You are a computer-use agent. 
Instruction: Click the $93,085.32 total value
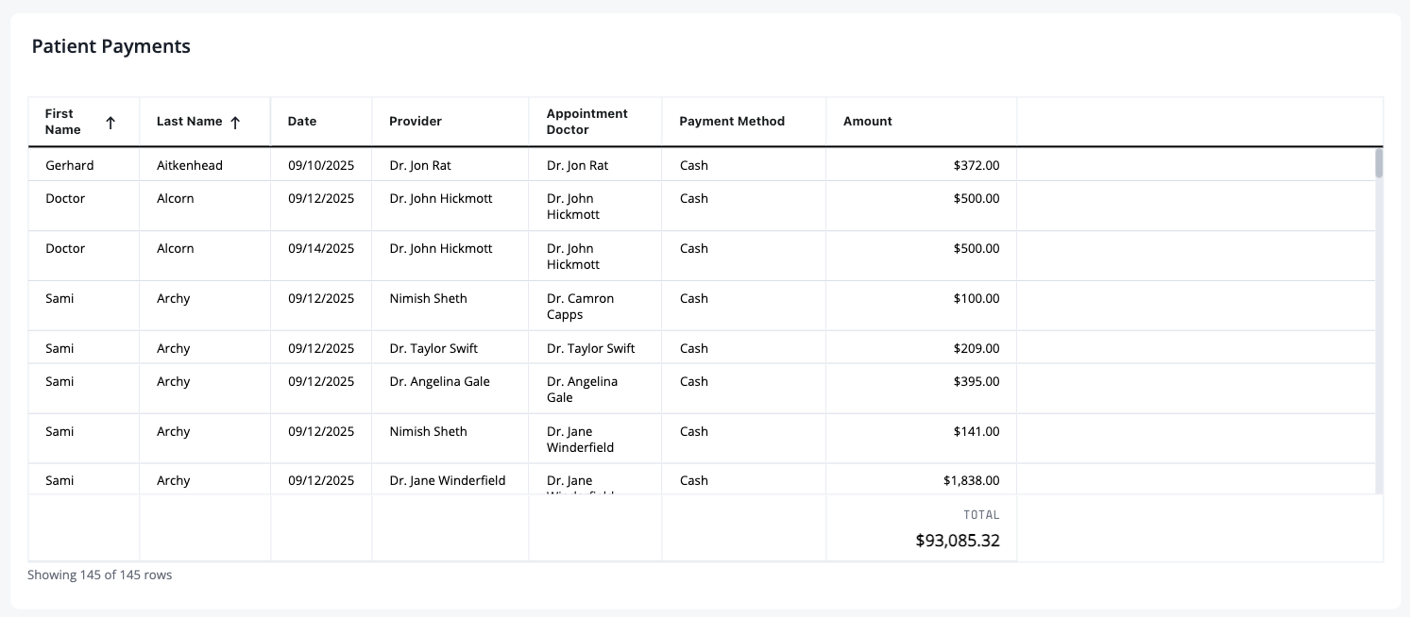coord(958,541)
